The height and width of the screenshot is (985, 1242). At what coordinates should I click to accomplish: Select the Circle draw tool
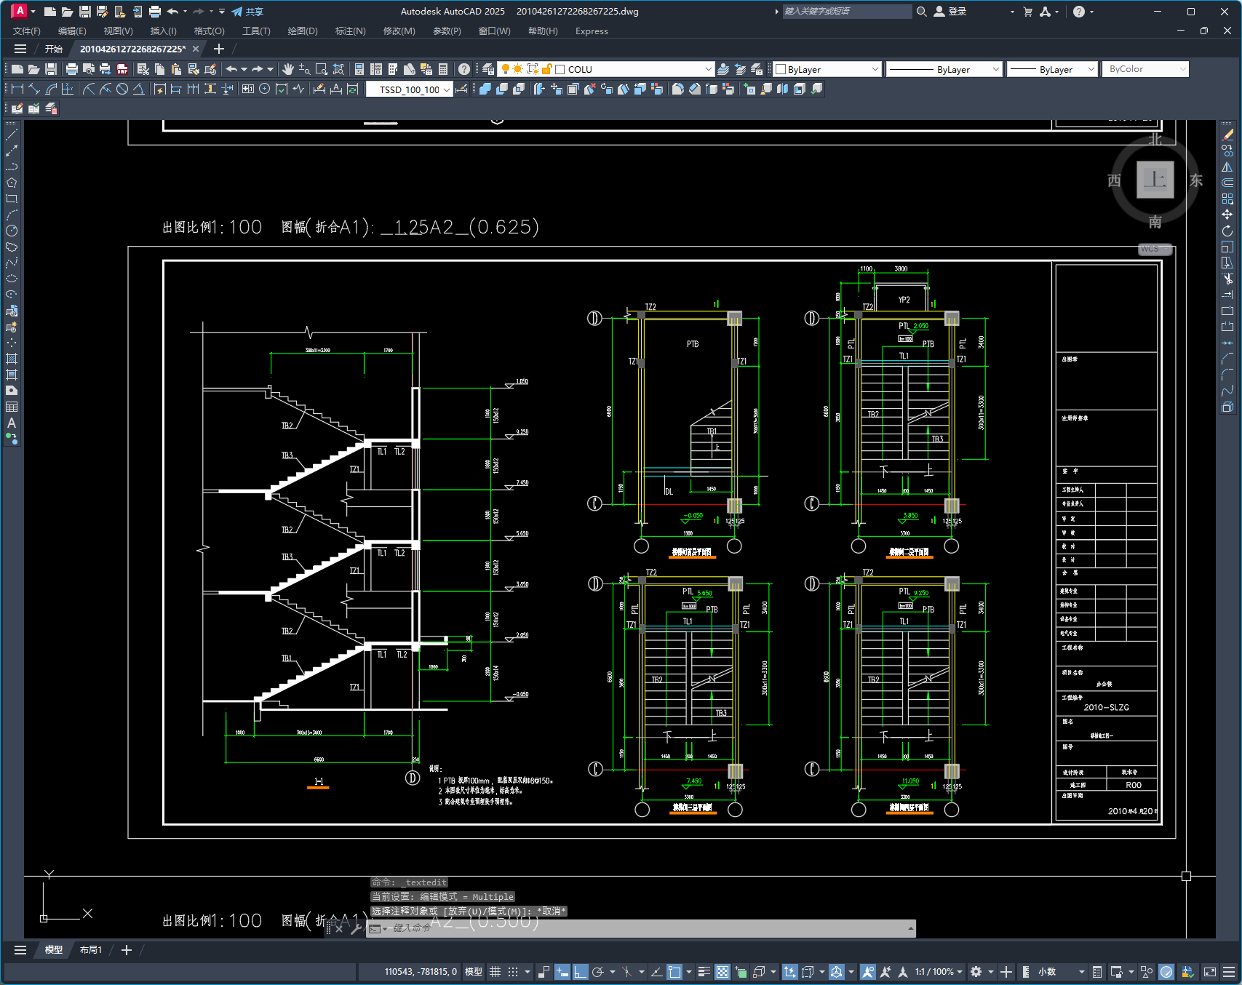coord(12,231)
